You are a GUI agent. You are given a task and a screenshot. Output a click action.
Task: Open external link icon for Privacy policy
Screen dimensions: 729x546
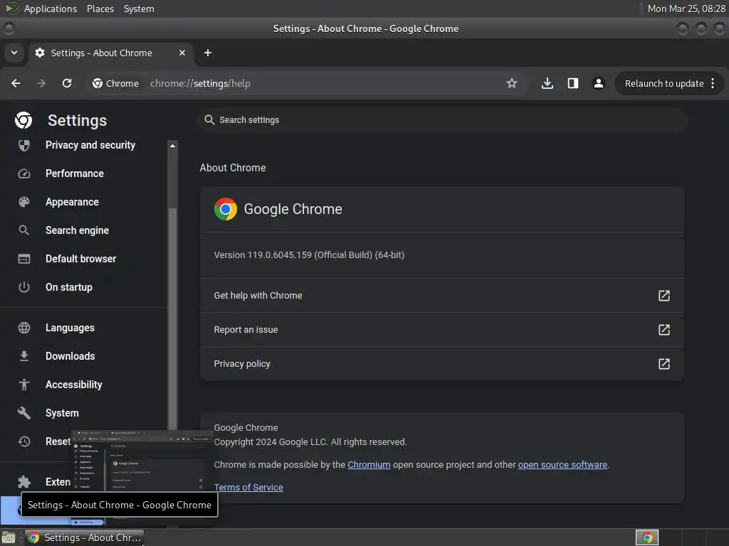pyautogui.click(x=664, y=364)
